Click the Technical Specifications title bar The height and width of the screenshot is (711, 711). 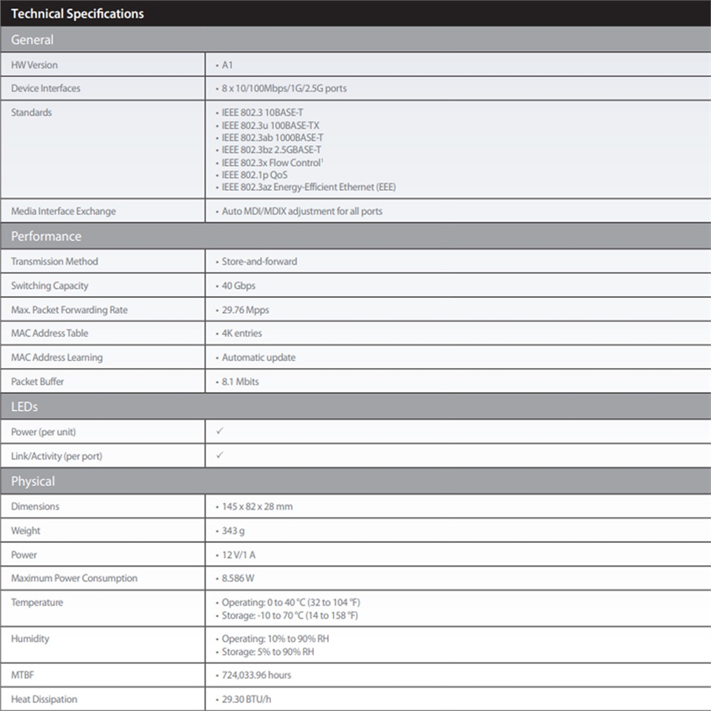pyautogui.click(x=78, y=13)
